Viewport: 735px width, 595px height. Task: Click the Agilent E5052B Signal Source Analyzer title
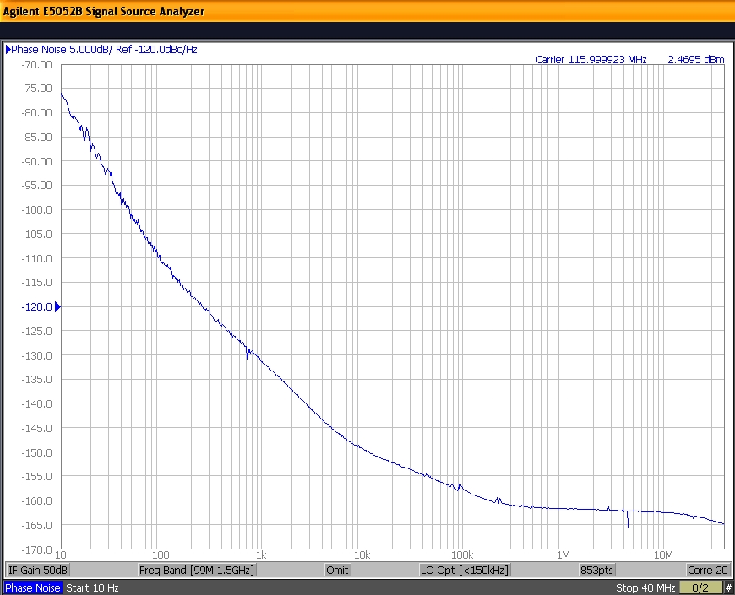pyautogui.click(x=104, y=11)
